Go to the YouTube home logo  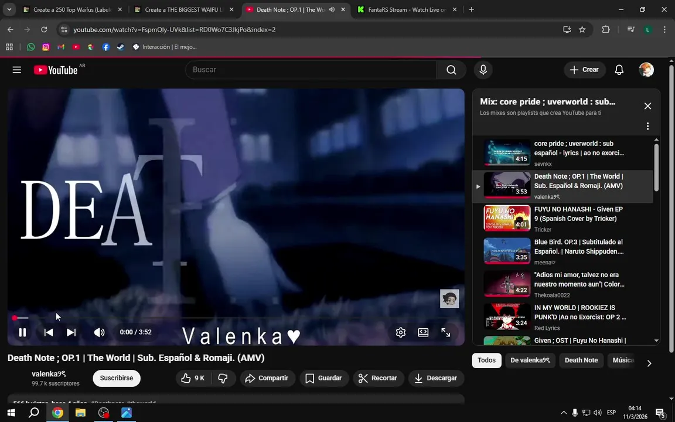click(56, 70)
